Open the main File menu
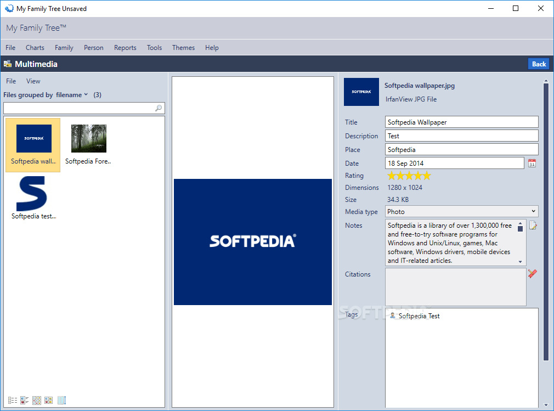 point(10,48)
